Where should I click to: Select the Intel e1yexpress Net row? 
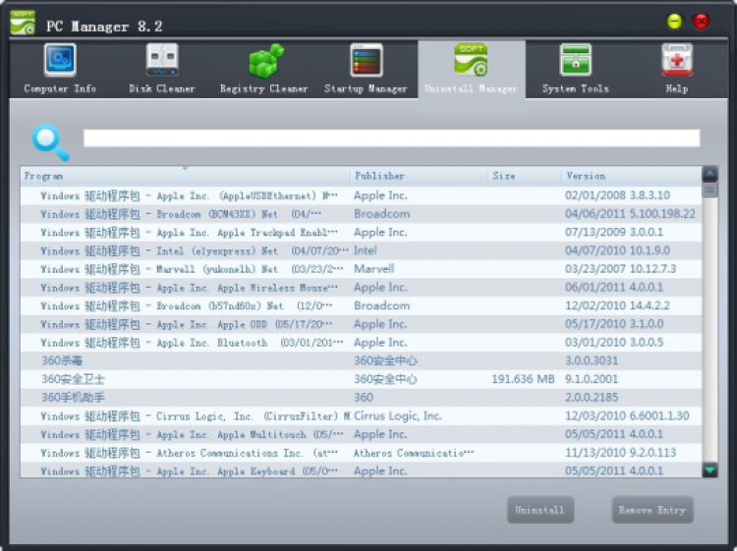pos(361,250)
